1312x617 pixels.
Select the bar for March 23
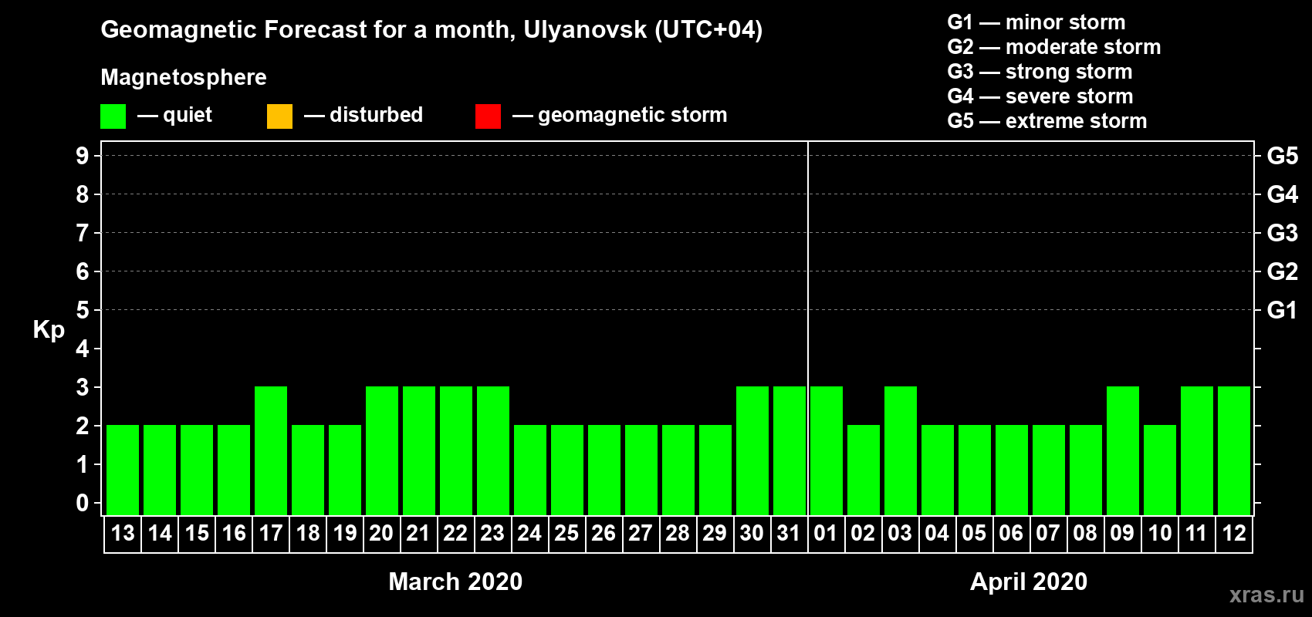pyautogui.click(x=493, y=450)
